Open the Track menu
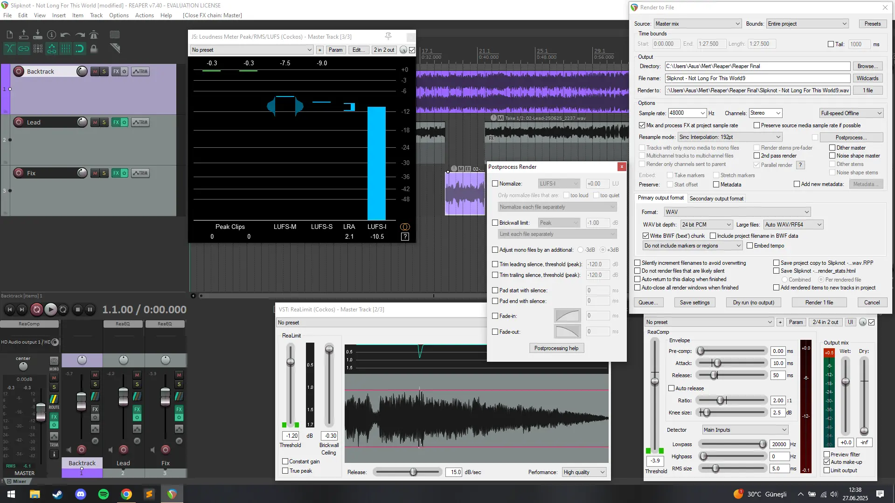 [x=96, y=15]
